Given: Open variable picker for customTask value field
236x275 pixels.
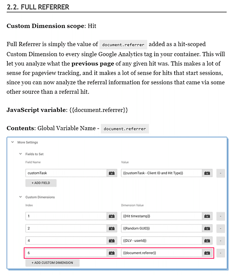Looking at the screenshot, I should [207, 173].
